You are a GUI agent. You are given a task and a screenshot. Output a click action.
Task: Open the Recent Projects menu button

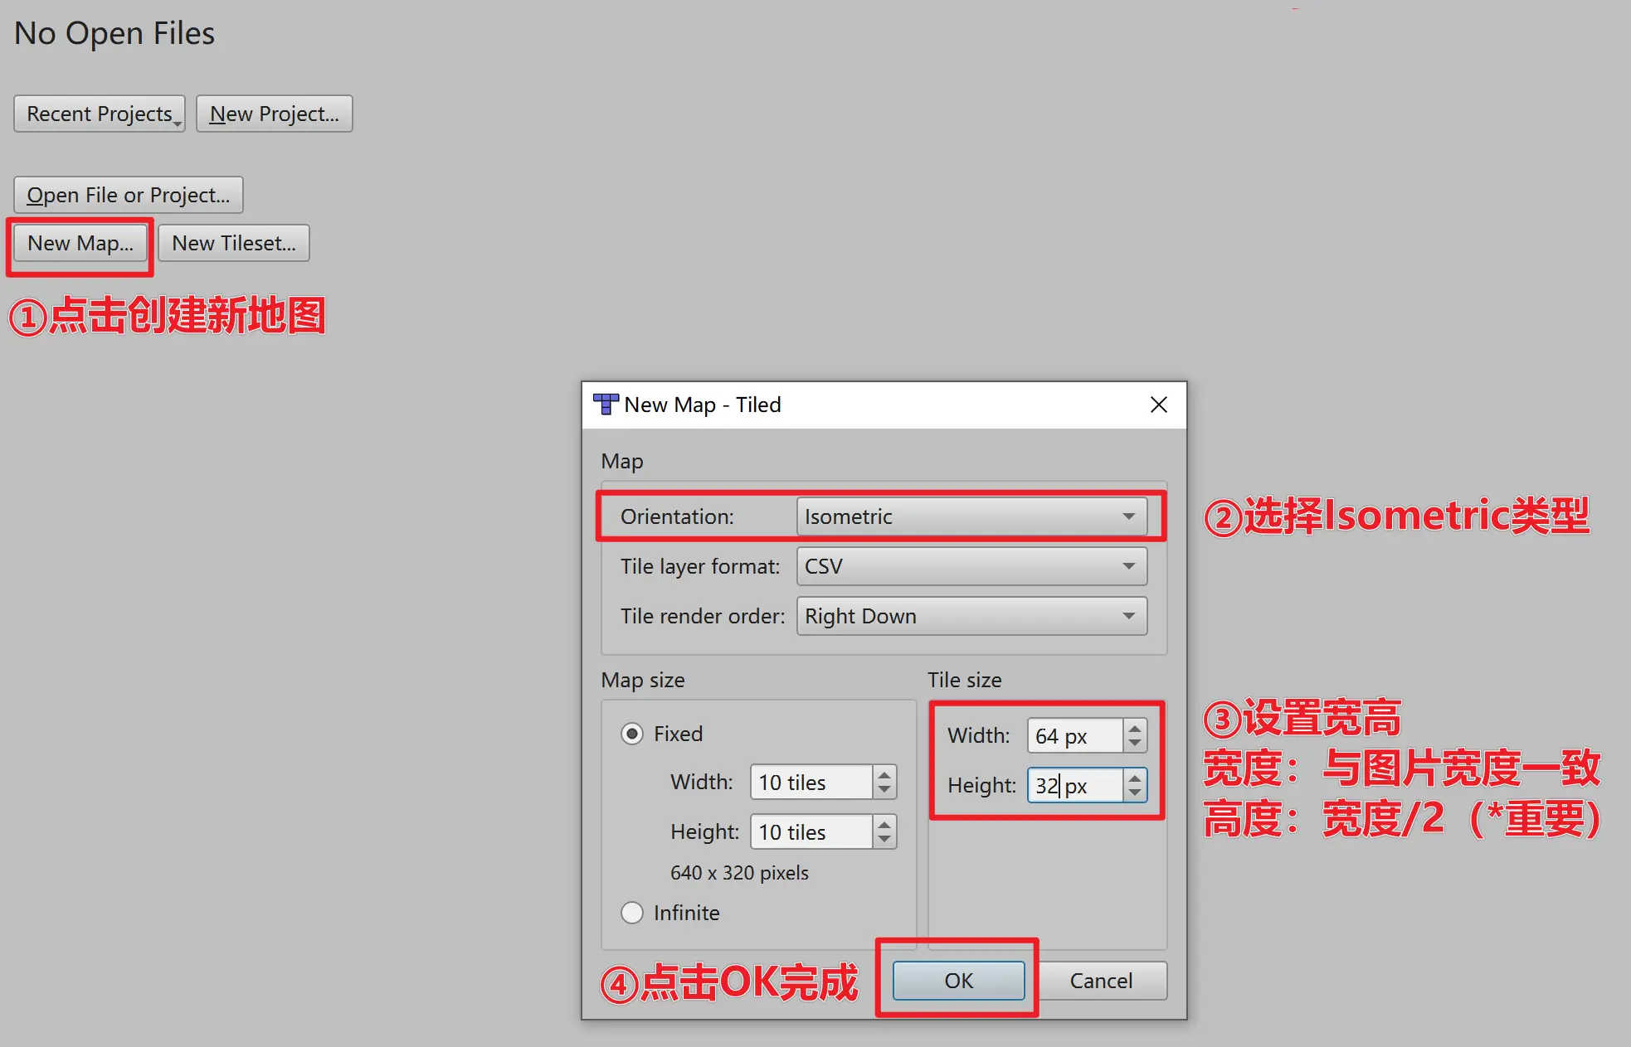tap(100, 114)
